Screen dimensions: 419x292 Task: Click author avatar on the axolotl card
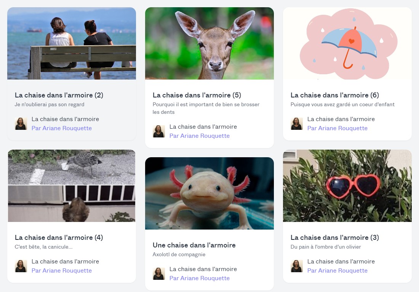(159, 274)
